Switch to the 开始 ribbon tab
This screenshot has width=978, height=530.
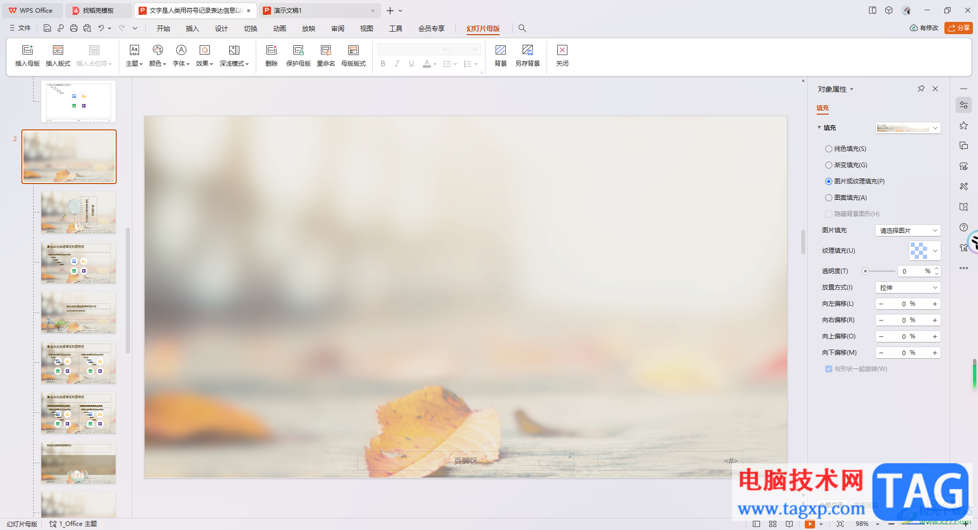point(164,29)
